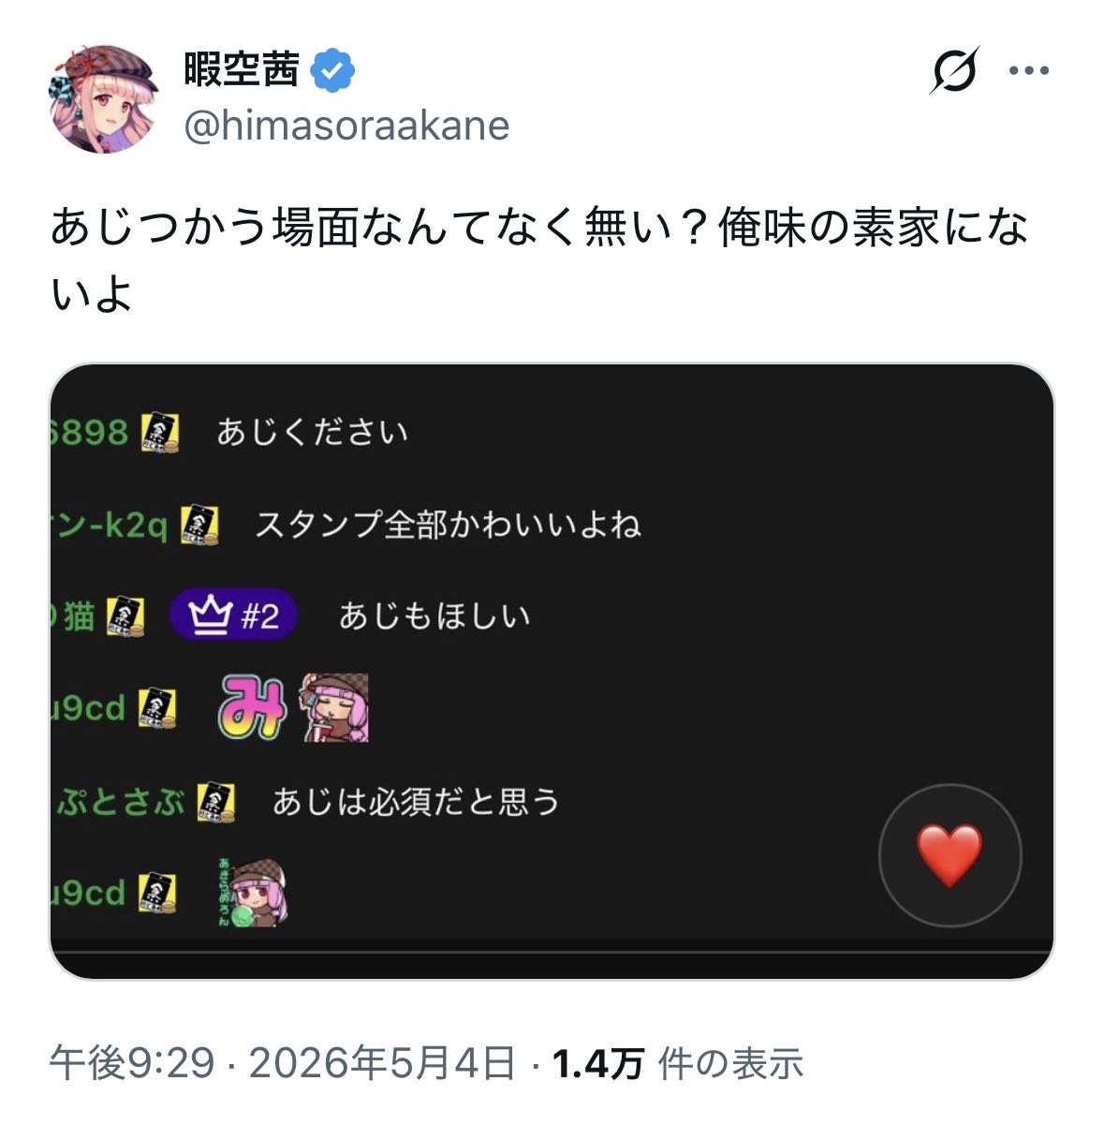Click the pink-haired emote in the last chat row
Image resolution: width=1104 pixels, height=1125 pixels.
coord(253,893)
